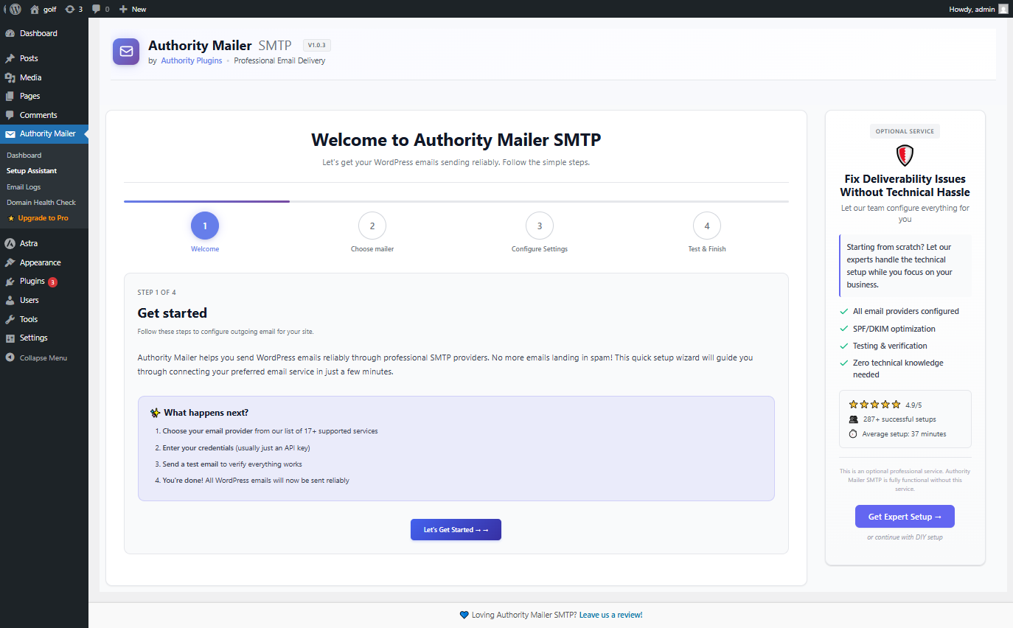Click the Astra theme icon
This screenshot has height=628, width=1013.
(x=10, y=243)
